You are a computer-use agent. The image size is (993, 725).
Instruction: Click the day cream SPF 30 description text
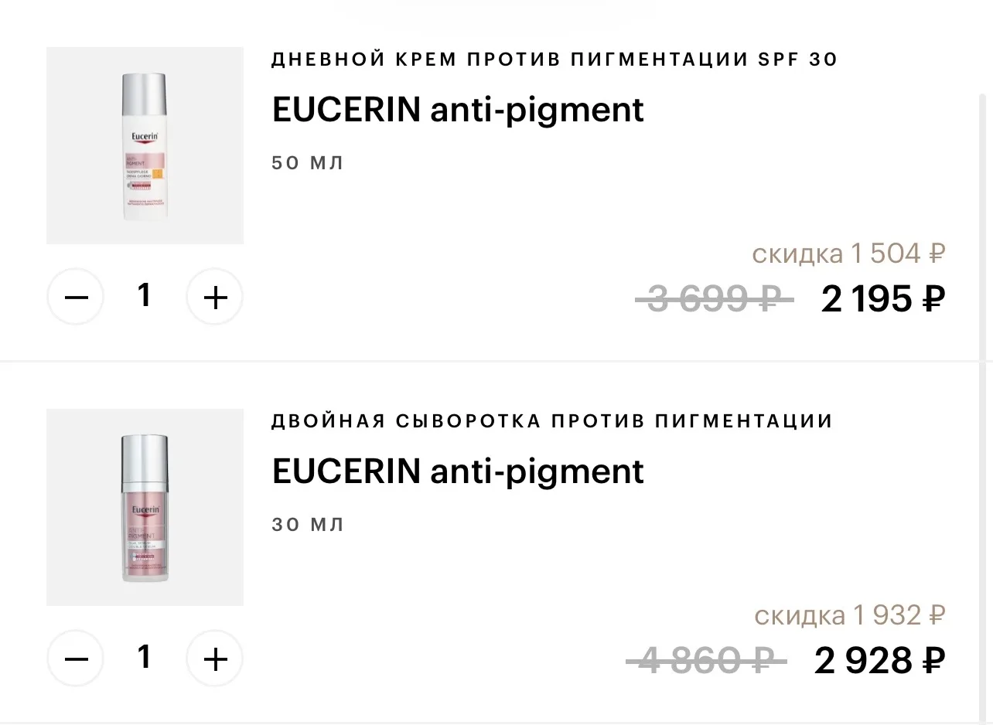click(x=554, y=60)
